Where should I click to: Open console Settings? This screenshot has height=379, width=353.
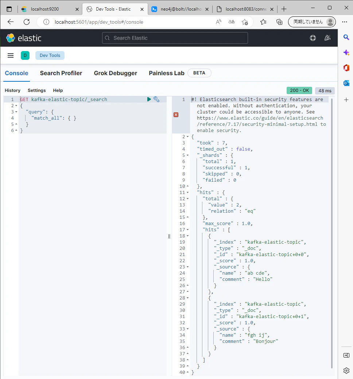[37, 90]
